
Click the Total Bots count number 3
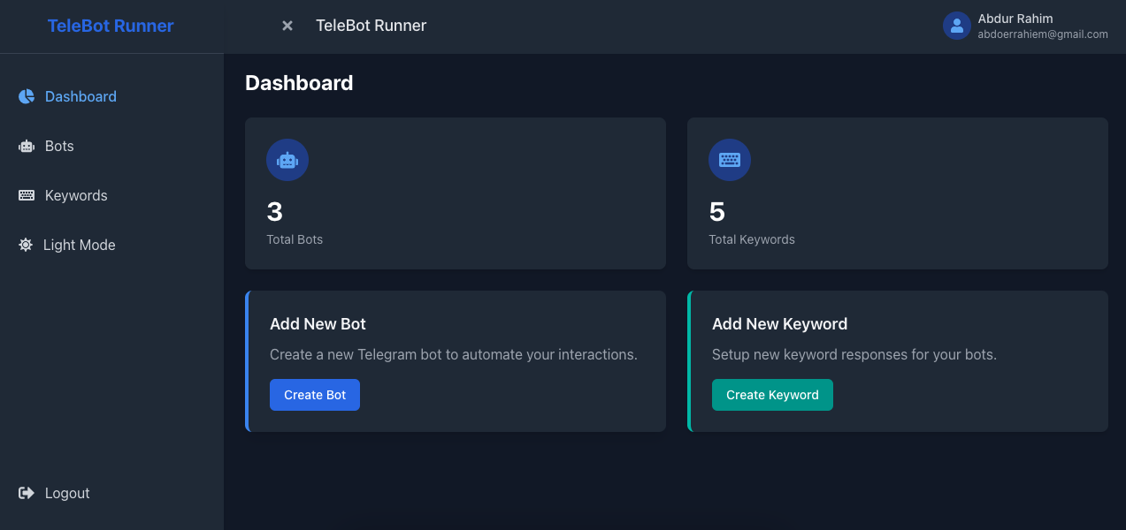274,212
